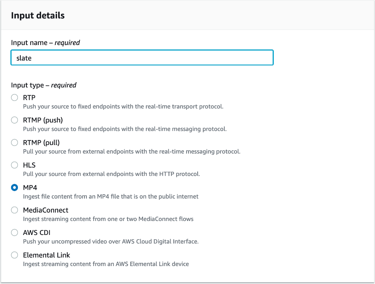Click the 'Input name – required' label
The height and width of the screenshot is (284, 375).
pyautogui.click(x=45, y=43)
